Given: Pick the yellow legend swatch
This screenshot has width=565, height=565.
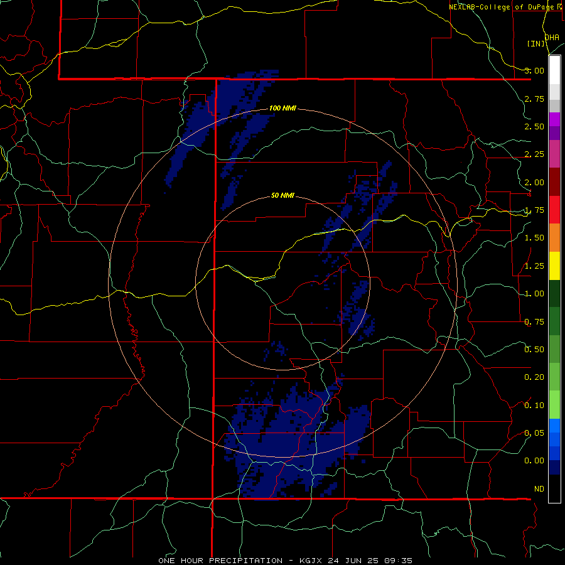Looking at the screenshot, I should click(554, 266).
